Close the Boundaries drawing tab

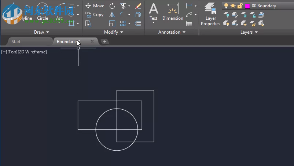pyautogui.click(x=92, y=42)
